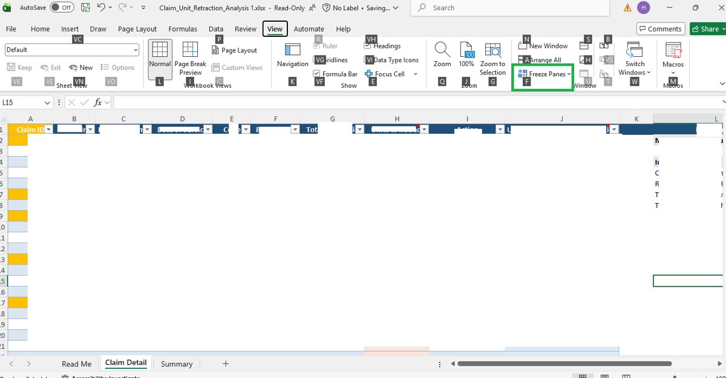Open the Page Layout ribbon tab

click(137, 28)
